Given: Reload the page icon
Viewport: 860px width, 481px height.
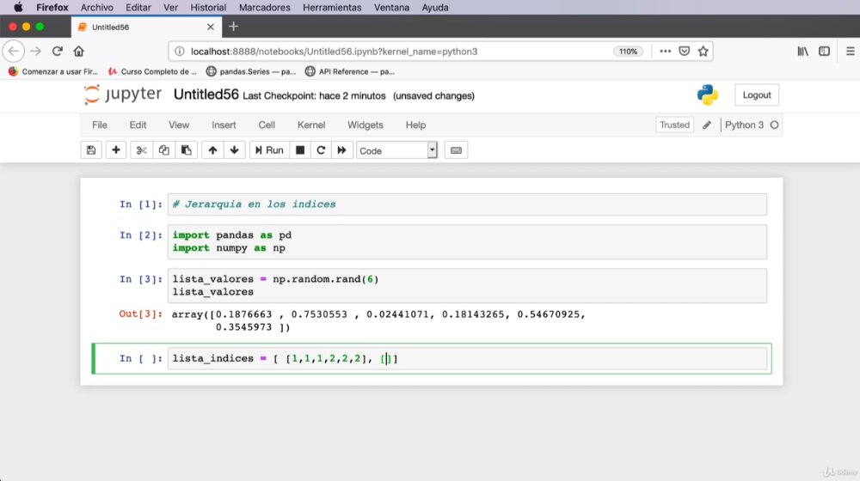Looking at the screenshot, I should 57,51.
